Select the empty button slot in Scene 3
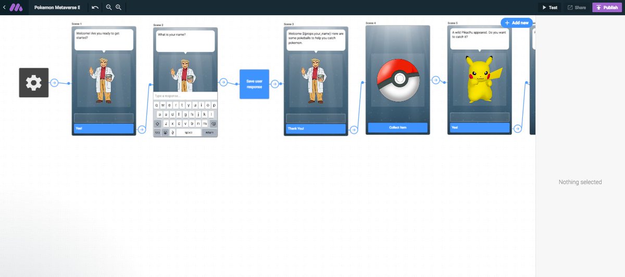 click(316, 118)
